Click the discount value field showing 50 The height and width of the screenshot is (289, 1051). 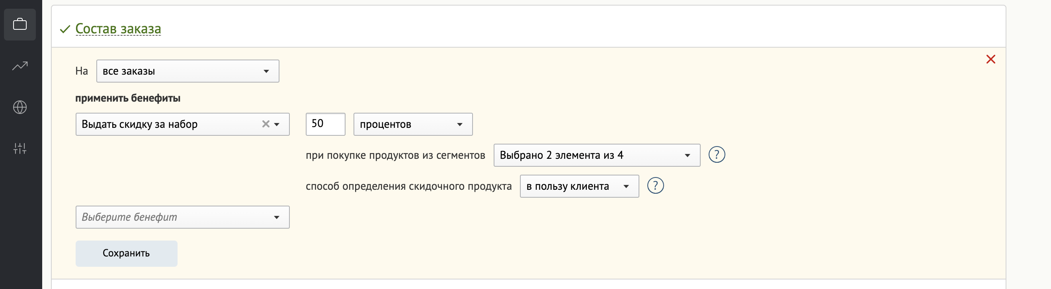326,124
